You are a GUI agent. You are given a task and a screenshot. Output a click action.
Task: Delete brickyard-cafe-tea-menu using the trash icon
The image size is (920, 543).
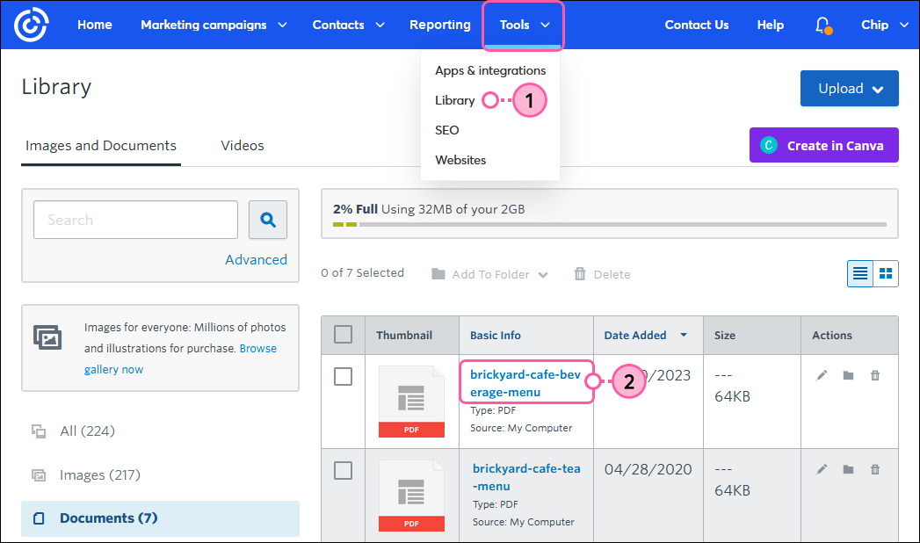coord(875,469)
